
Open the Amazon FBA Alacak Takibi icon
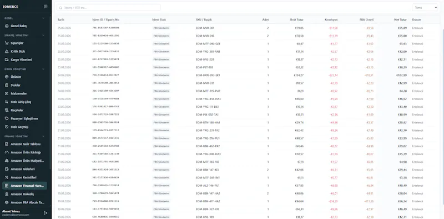tap(7, 202)
